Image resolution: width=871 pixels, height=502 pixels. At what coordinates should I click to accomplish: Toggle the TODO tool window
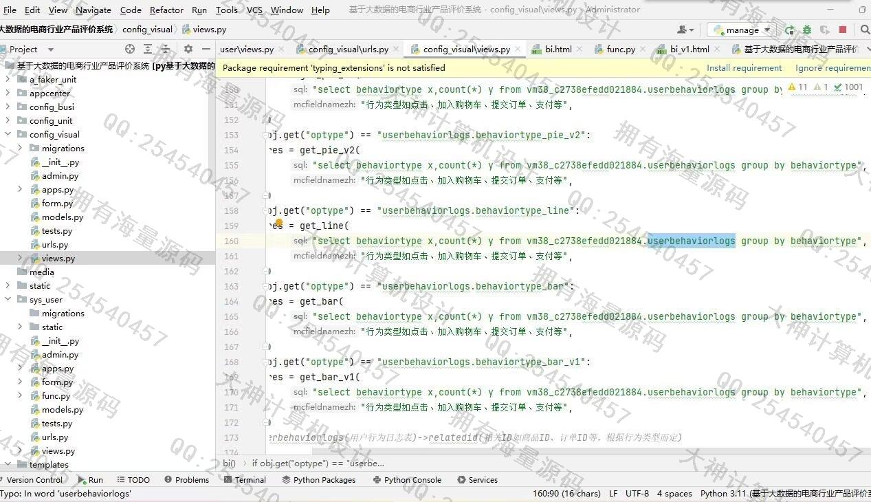click(133, 480)
